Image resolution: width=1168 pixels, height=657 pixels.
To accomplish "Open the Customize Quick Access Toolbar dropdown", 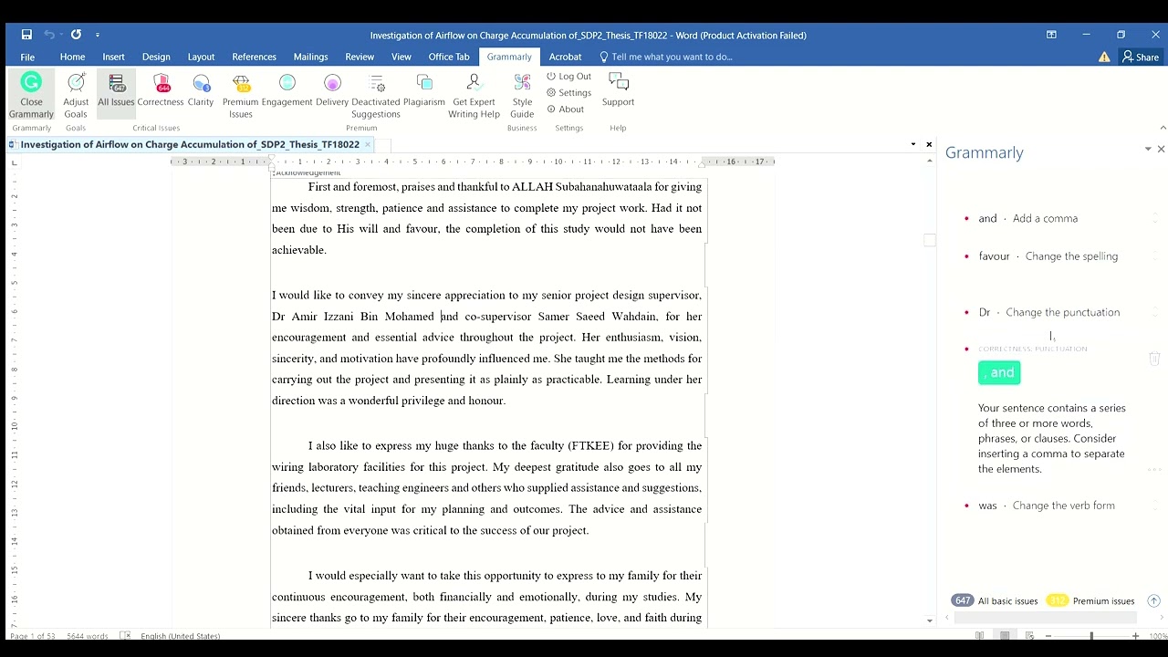I will point(98,35).
